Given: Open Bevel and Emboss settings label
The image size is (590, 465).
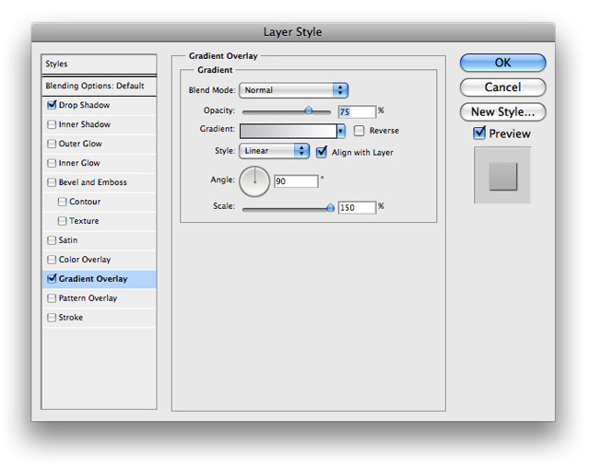Looking at the screenshot, I should click(93, 182).
